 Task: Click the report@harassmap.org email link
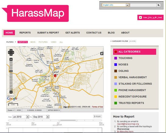coord(128,124)
